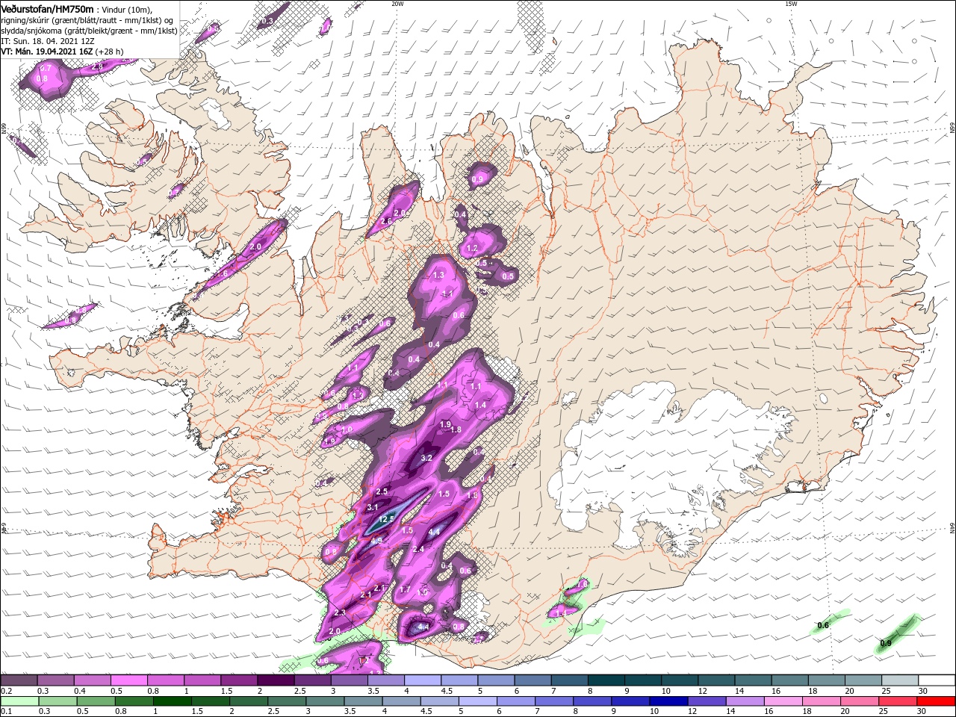
Task: Pick the palest green first swatch of lower legend
Action: pos(19,701)
